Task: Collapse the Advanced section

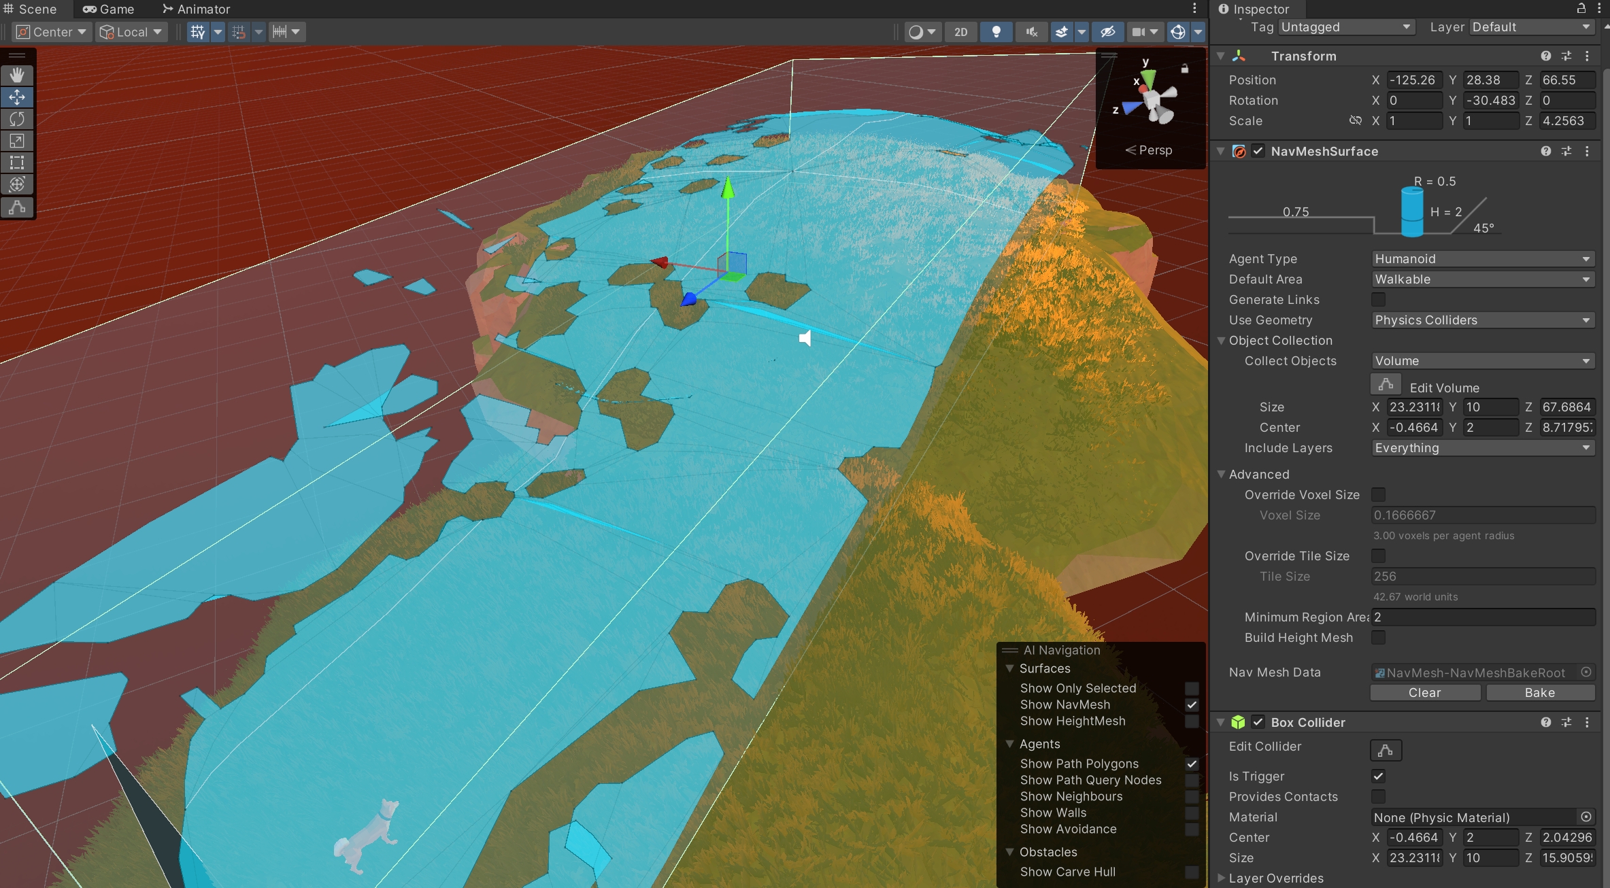Action: (x=1222, y=475)
